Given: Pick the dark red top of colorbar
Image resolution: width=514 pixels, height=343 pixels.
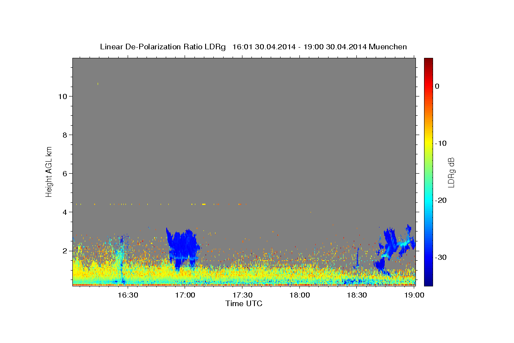Looking at the screenshot, I should 428,61.
